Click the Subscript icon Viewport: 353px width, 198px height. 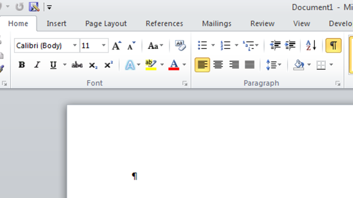point(93,65)
